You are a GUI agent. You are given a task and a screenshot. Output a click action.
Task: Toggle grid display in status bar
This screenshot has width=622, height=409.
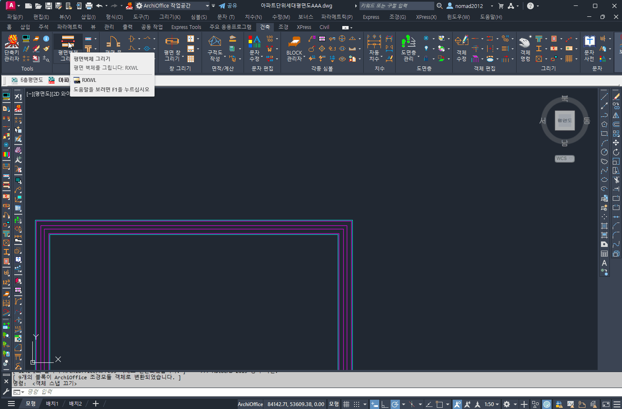point(346,404)
